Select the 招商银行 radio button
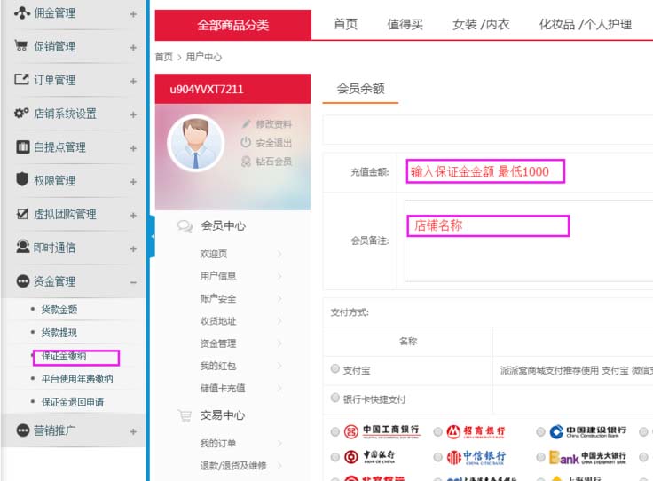The image size is (653, 481). point(437,432)
